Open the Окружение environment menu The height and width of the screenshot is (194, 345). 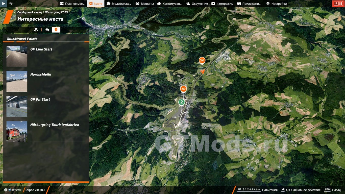(x=197, y=4)
